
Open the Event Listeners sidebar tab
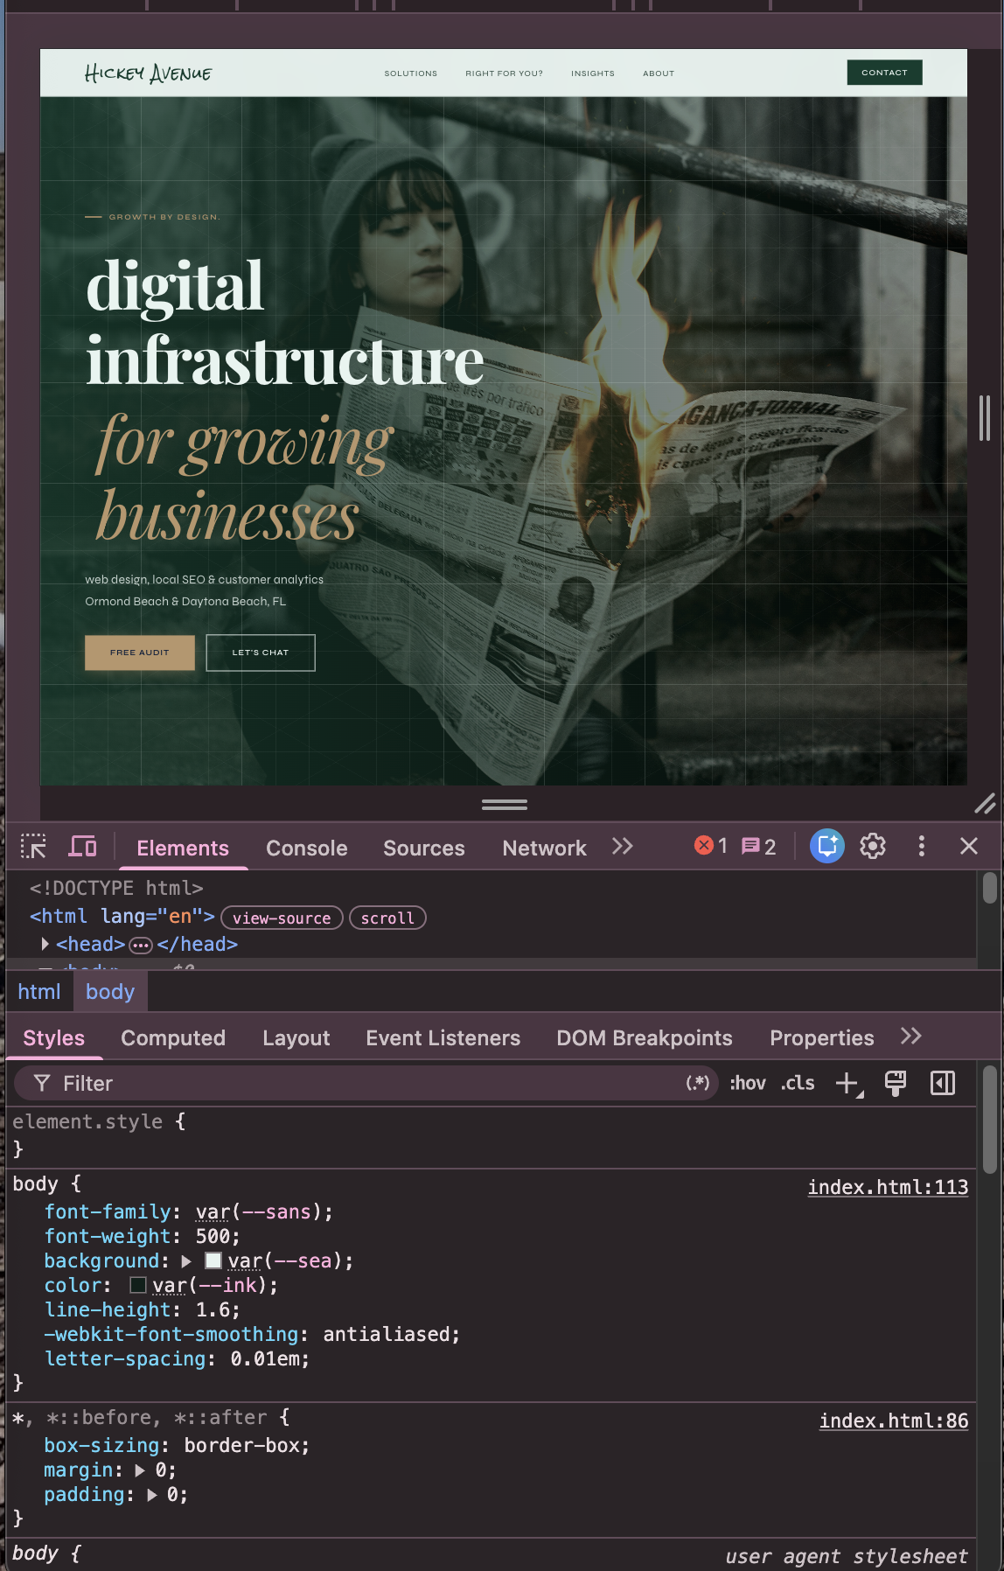tap(443, 1037)
